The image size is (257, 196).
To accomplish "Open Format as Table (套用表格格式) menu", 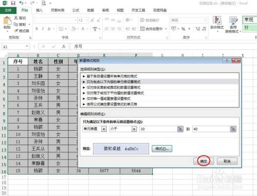I will (233, 24).
